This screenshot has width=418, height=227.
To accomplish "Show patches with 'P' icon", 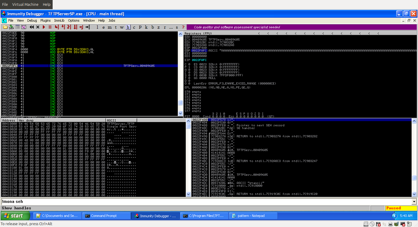I will point(140,27).
